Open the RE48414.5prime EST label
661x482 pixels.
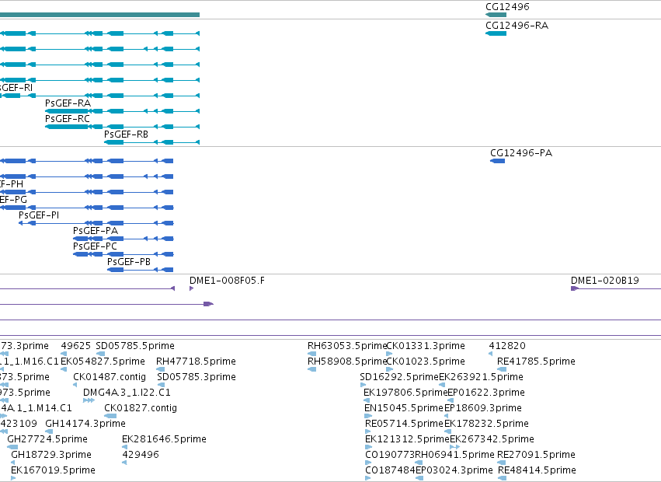pos(537,470)
